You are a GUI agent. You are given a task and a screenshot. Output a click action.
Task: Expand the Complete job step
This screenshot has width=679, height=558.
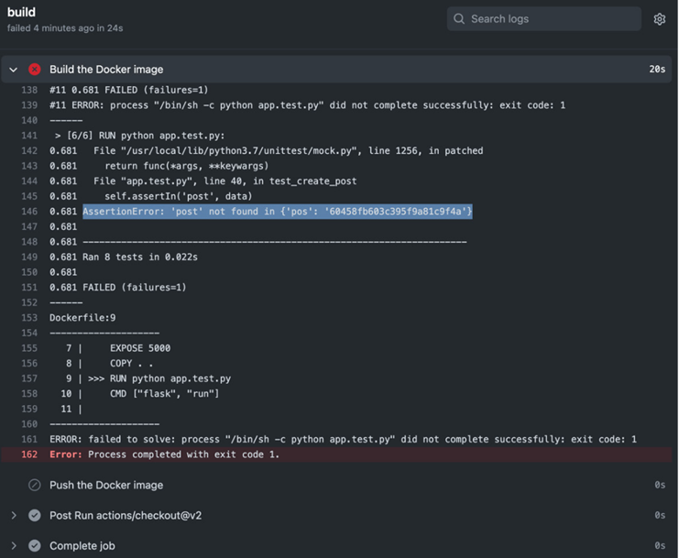(14, 545)
